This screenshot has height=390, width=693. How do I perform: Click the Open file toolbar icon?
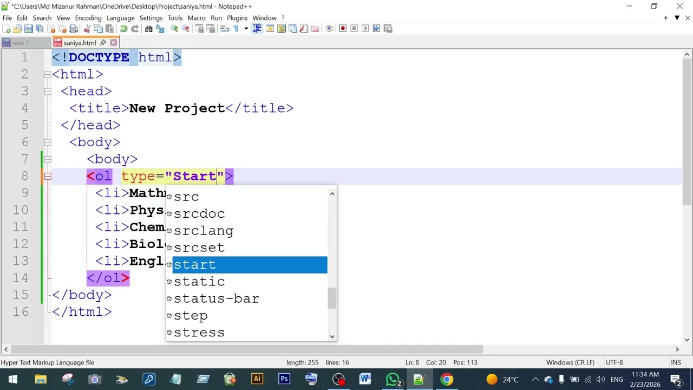pos(17,29)
